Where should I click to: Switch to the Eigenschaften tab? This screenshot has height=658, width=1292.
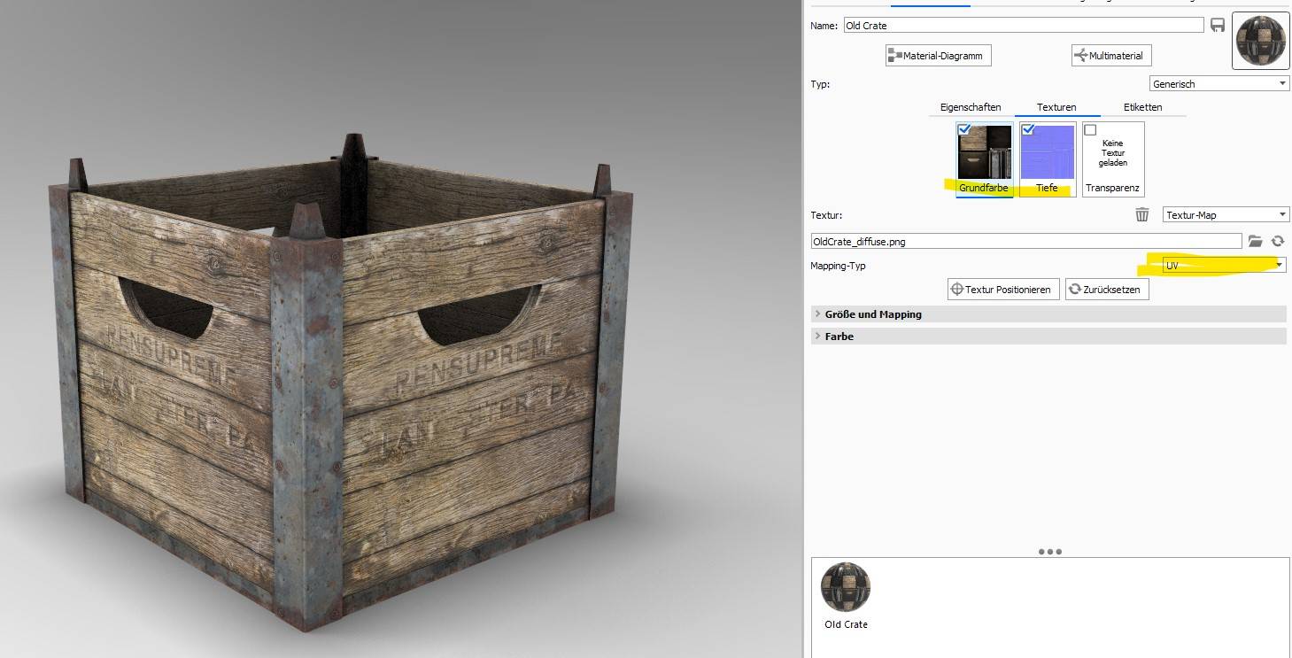click(x=971, y=107)
